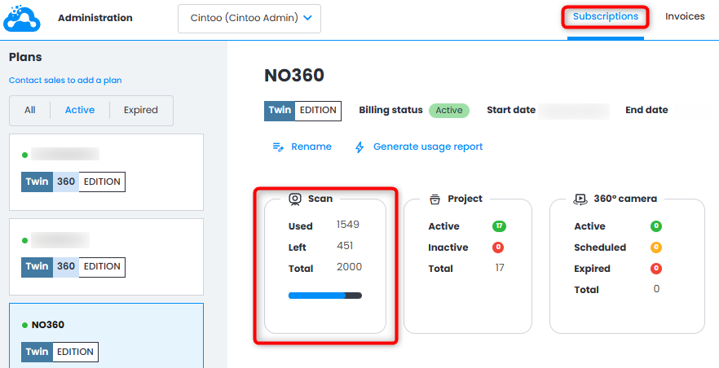Viewport: 719px width, 368px height.
Task: Click the Scheduled label in 360° camera card
Action: tap(600, 248)
